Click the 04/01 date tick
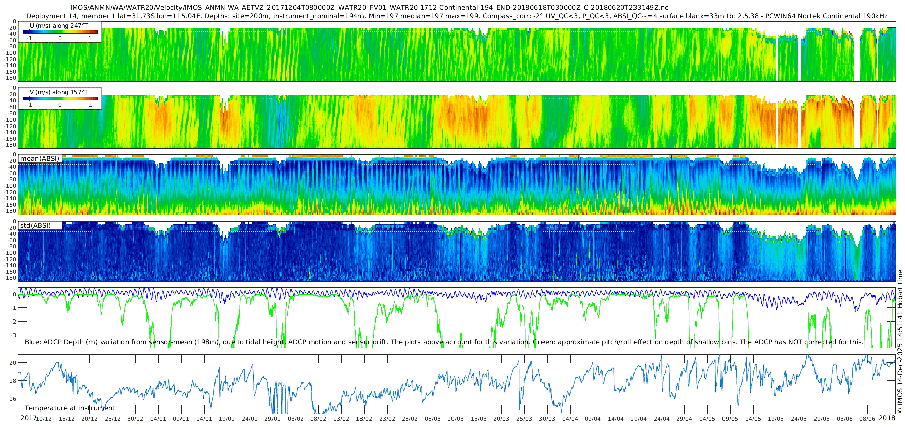 [158, 419]
